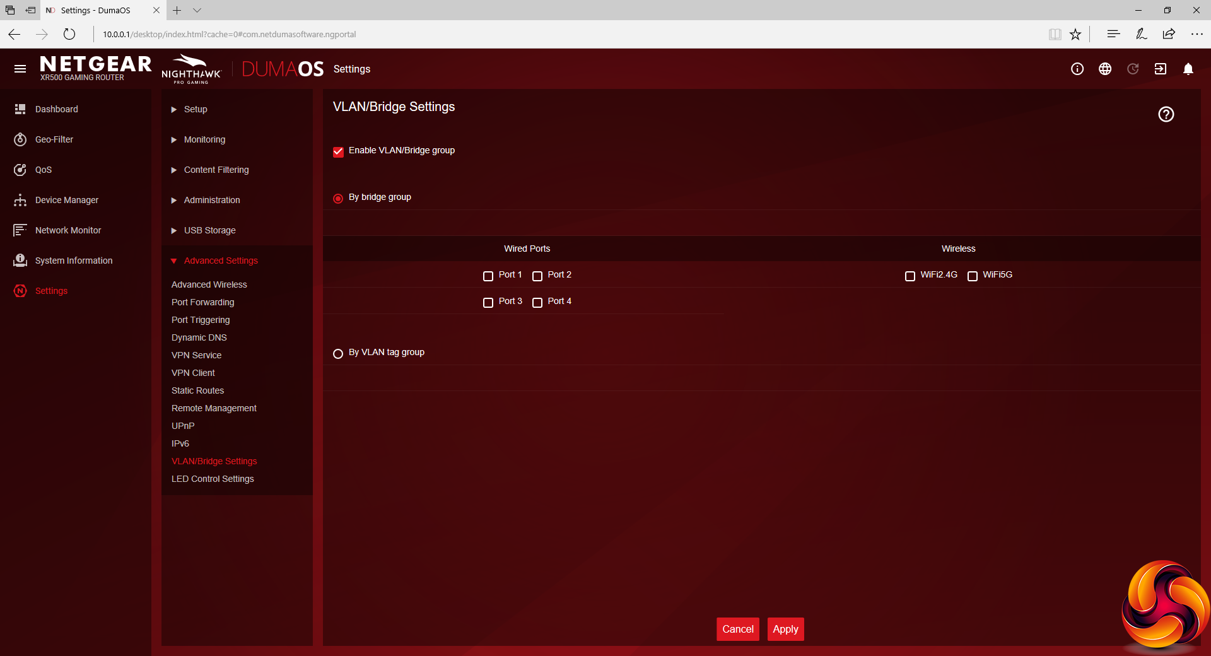Click the browser share icon
This screenshot has height=656, width=1211.
click(x=1169, y=34)
